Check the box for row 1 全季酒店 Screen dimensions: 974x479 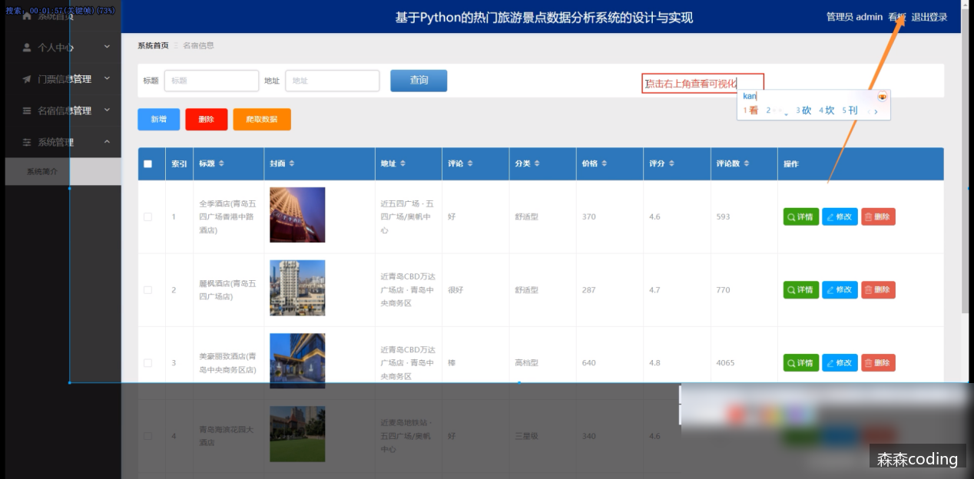(148, 217)
